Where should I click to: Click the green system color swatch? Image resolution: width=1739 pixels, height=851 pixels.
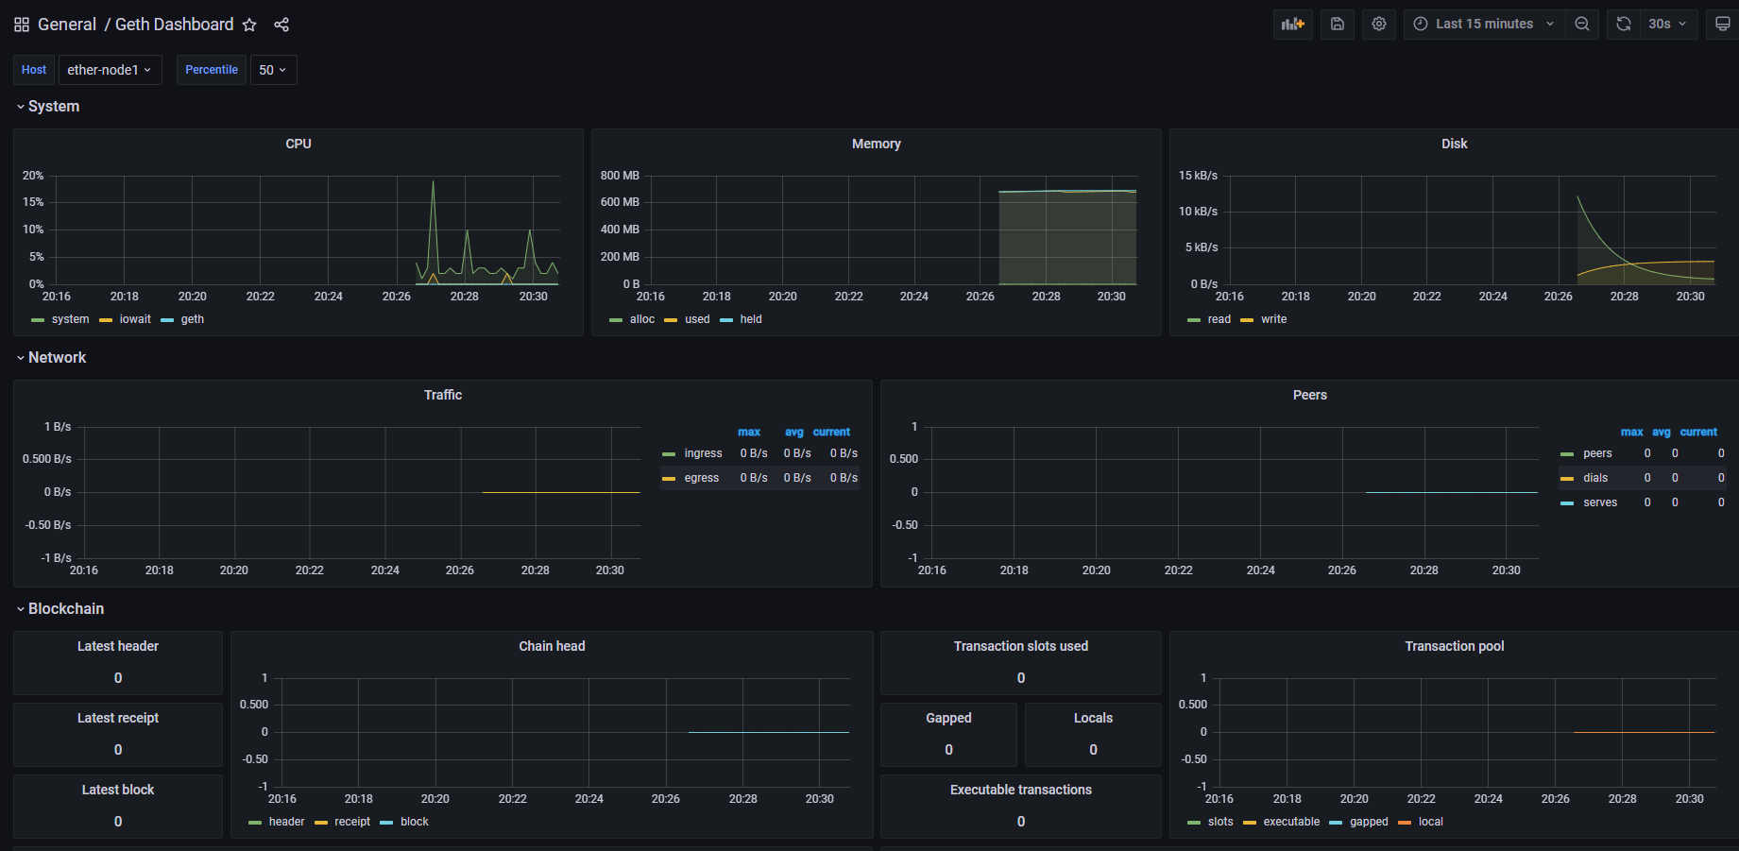click(x=38, y=320)
